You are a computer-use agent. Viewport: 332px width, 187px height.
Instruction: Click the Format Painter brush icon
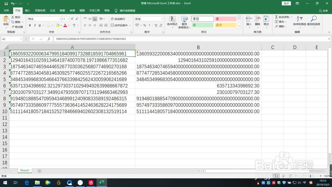point(13,27)
